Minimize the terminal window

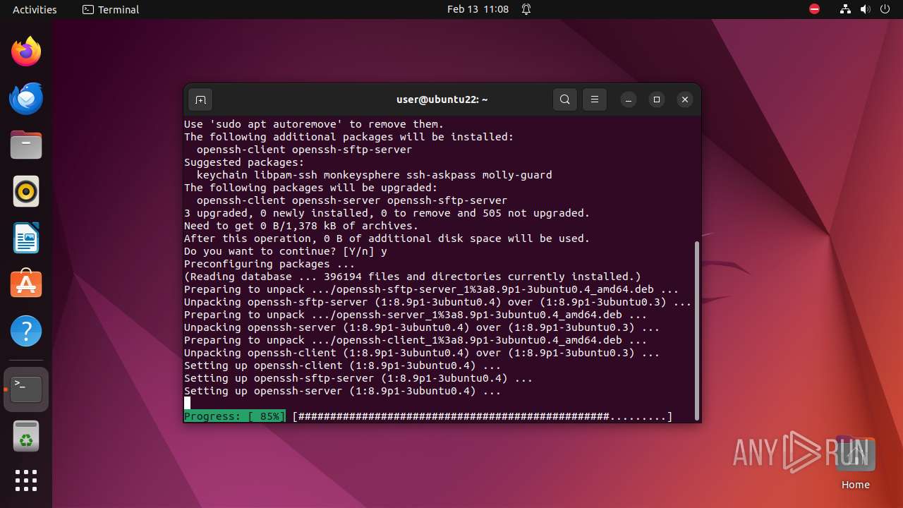click(x=629, y=99)
